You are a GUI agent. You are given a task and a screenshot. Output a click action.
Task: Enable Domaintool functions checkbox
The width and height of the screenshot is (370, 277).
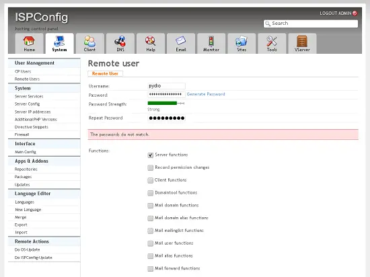[x=150, y=193]
